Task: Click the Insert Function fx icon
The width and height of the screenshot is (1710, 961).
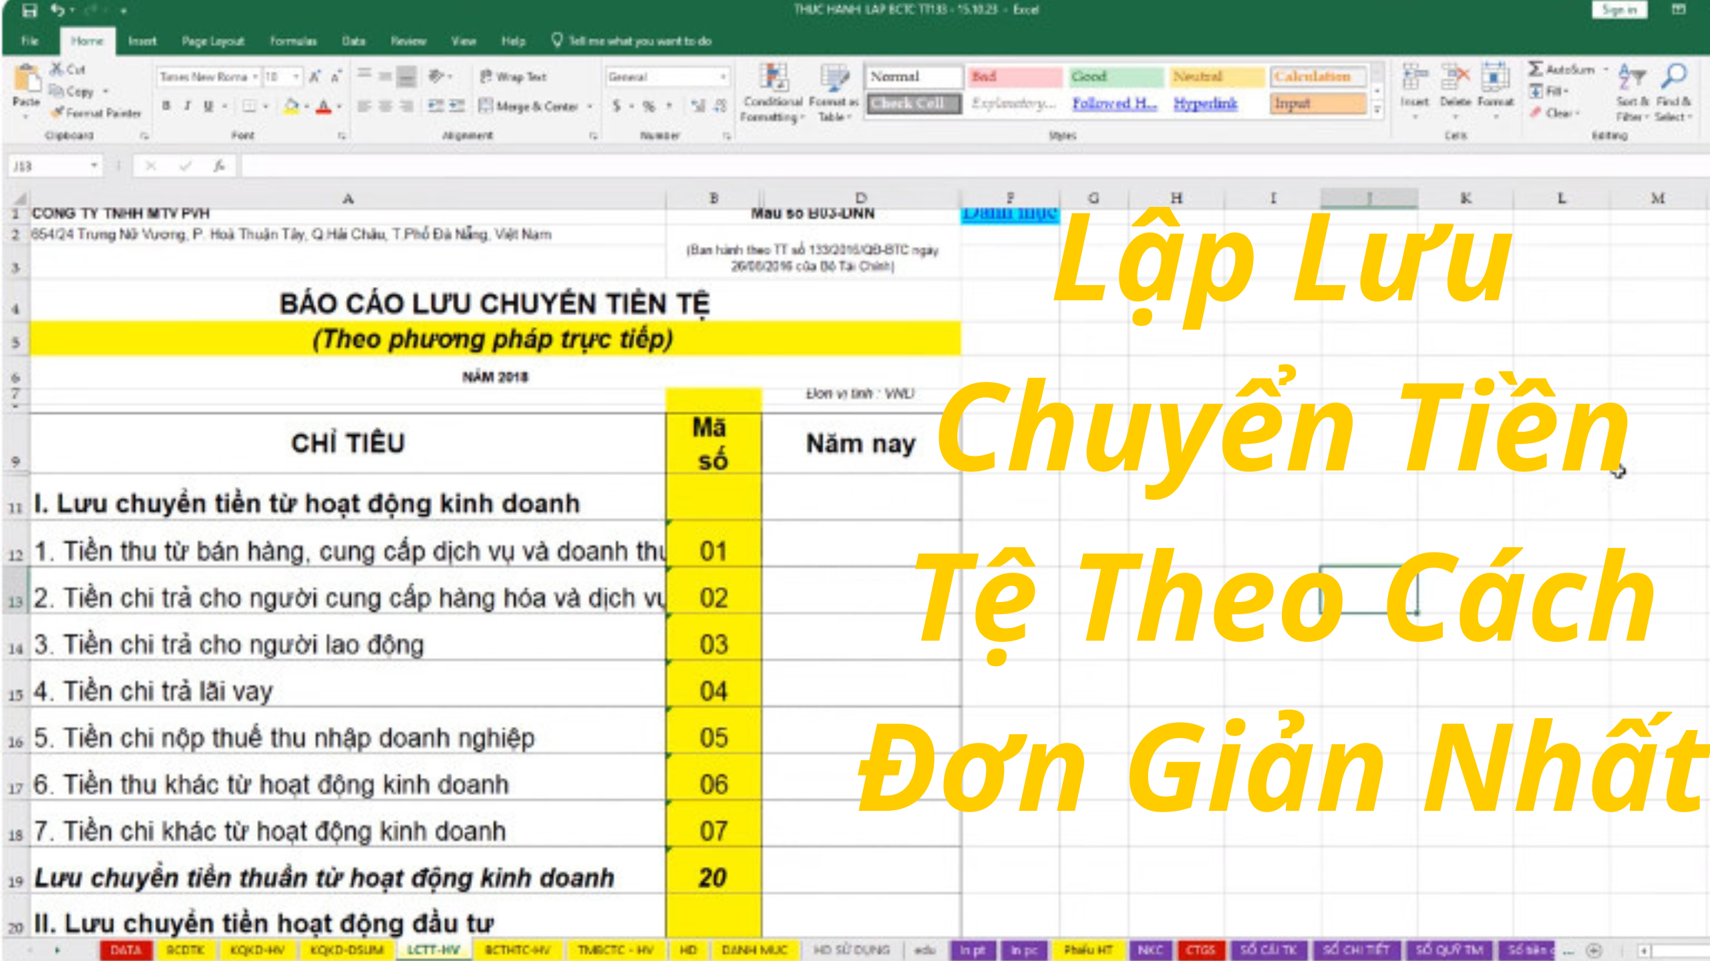Action: pyautogui.click(x=218, y=166)
